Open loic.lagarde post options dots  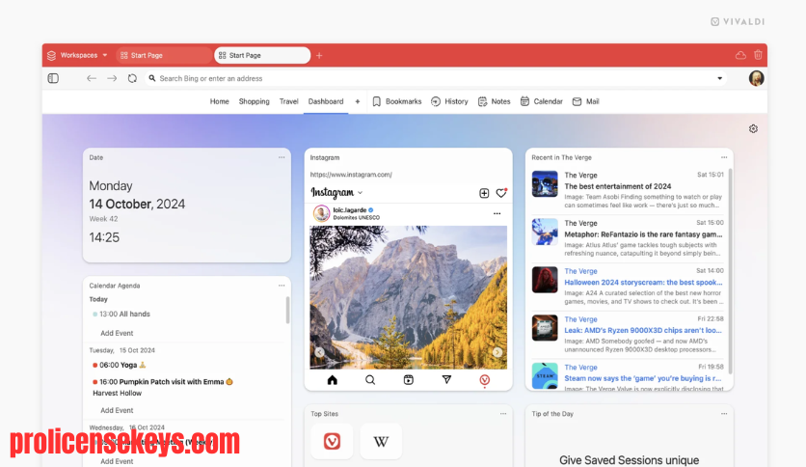[x=497, y=213]
